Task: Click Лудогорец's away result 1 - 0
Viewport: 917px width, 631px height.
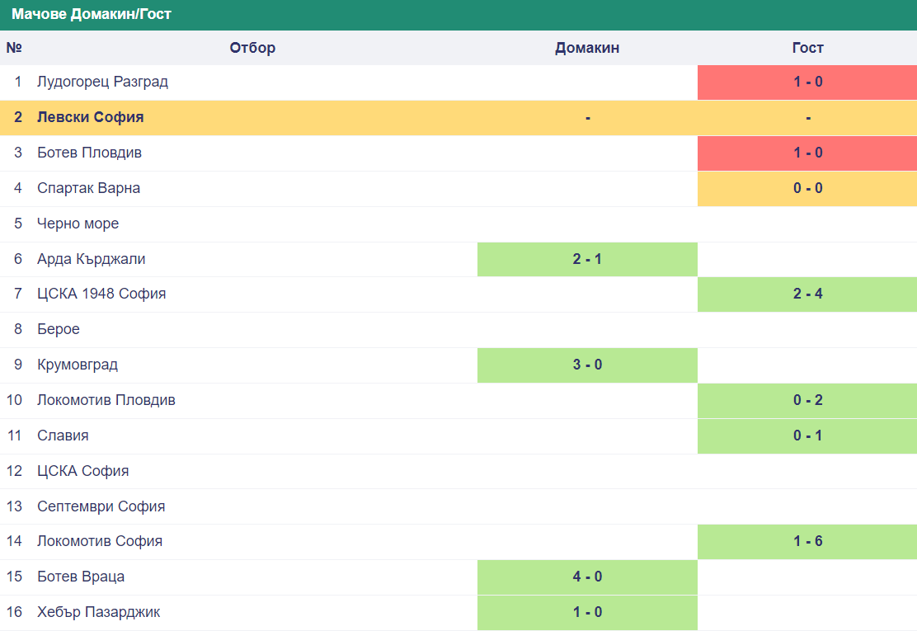Action: click(x=807, y=82)
